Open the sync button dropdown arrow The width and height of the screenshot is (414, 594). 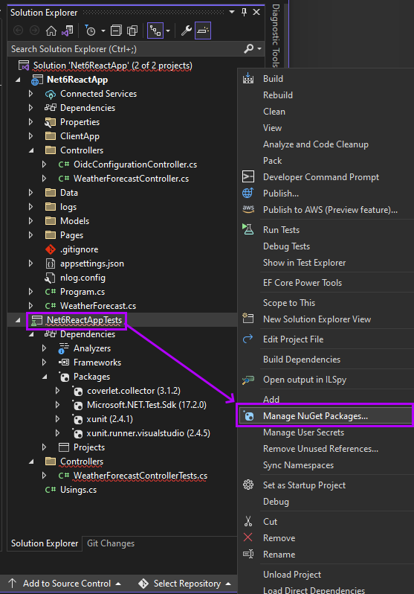[168, 31]
